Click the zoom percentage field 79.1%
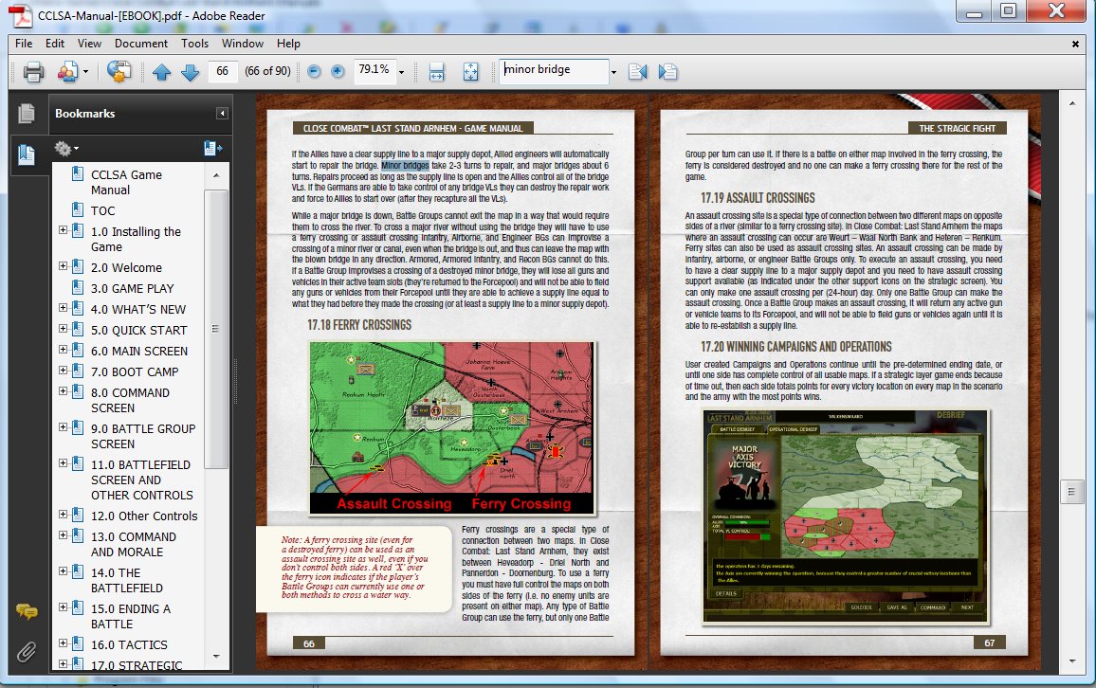 (374, 70)
